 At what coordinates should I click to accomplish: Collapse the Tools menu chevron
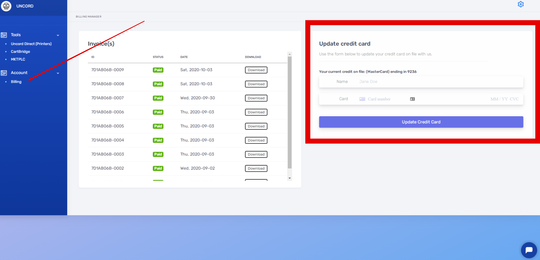[x=58, y=35]
